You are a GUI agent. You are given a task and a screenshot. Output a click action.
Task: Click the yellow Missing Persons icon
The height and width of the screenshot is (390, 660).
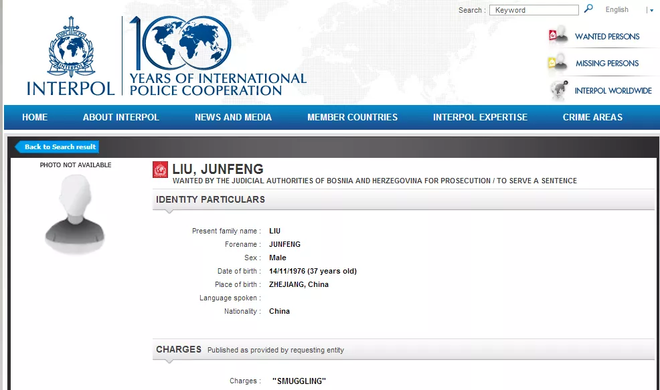pos(558,63)
